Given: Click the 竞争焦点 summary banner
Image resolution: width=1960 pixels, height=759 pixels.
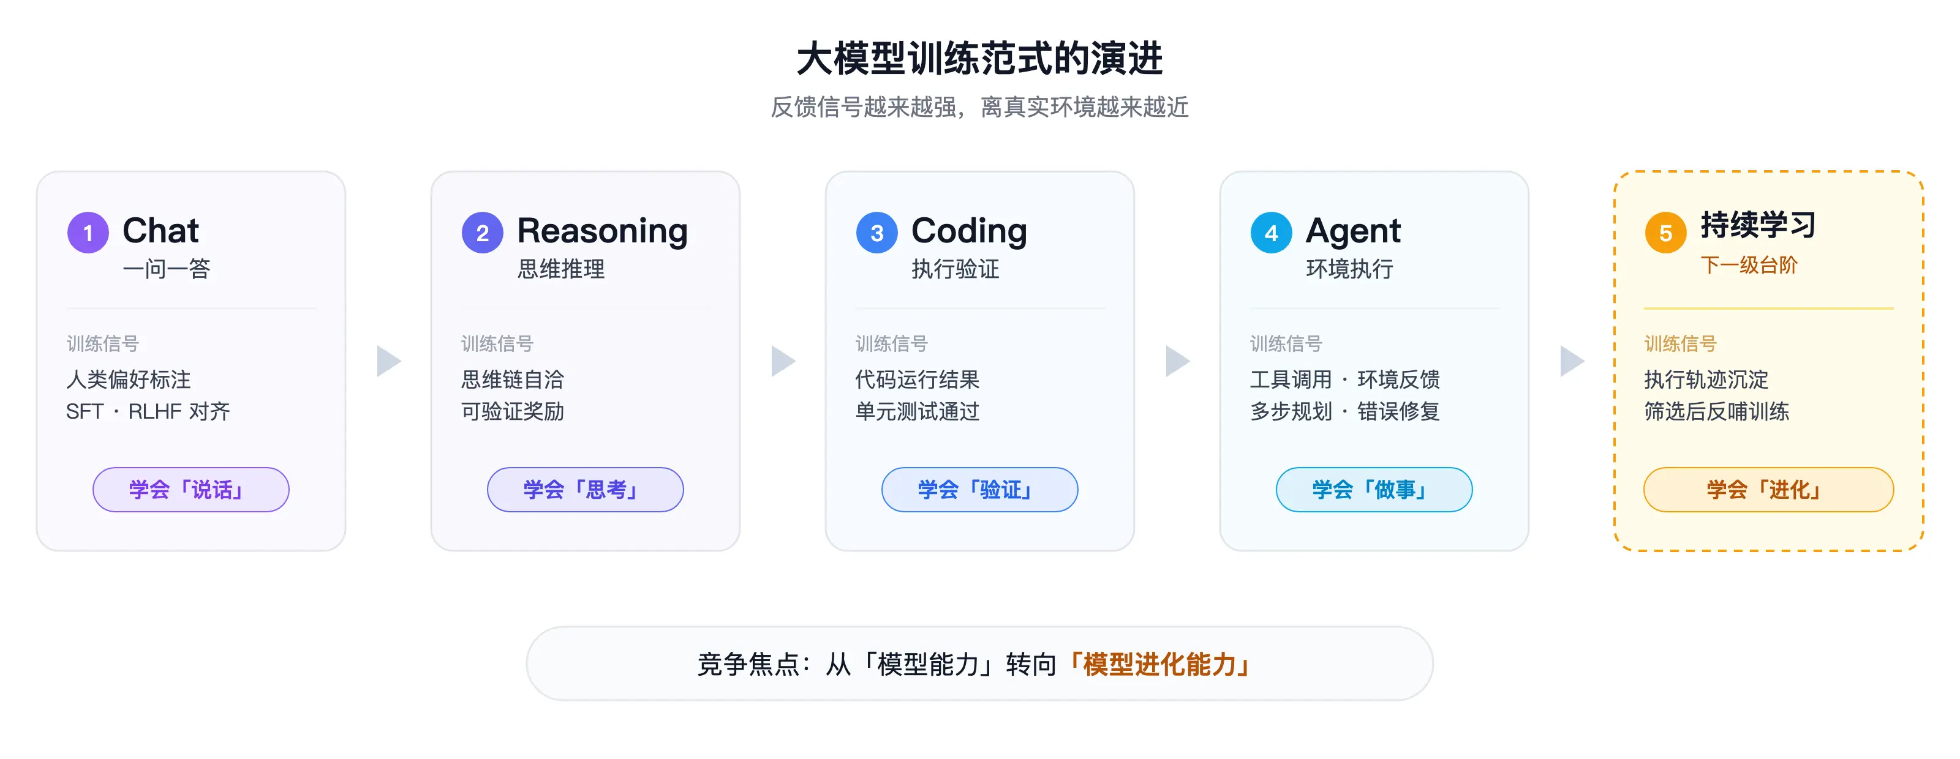Looking at the screenshot, I should [x=979, y=664].
